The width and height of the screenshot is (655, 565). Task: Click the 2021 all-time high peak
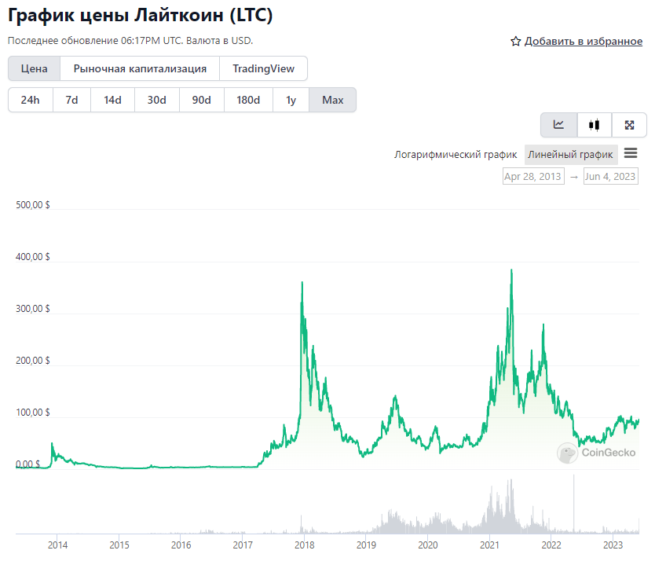coord(511,270)
